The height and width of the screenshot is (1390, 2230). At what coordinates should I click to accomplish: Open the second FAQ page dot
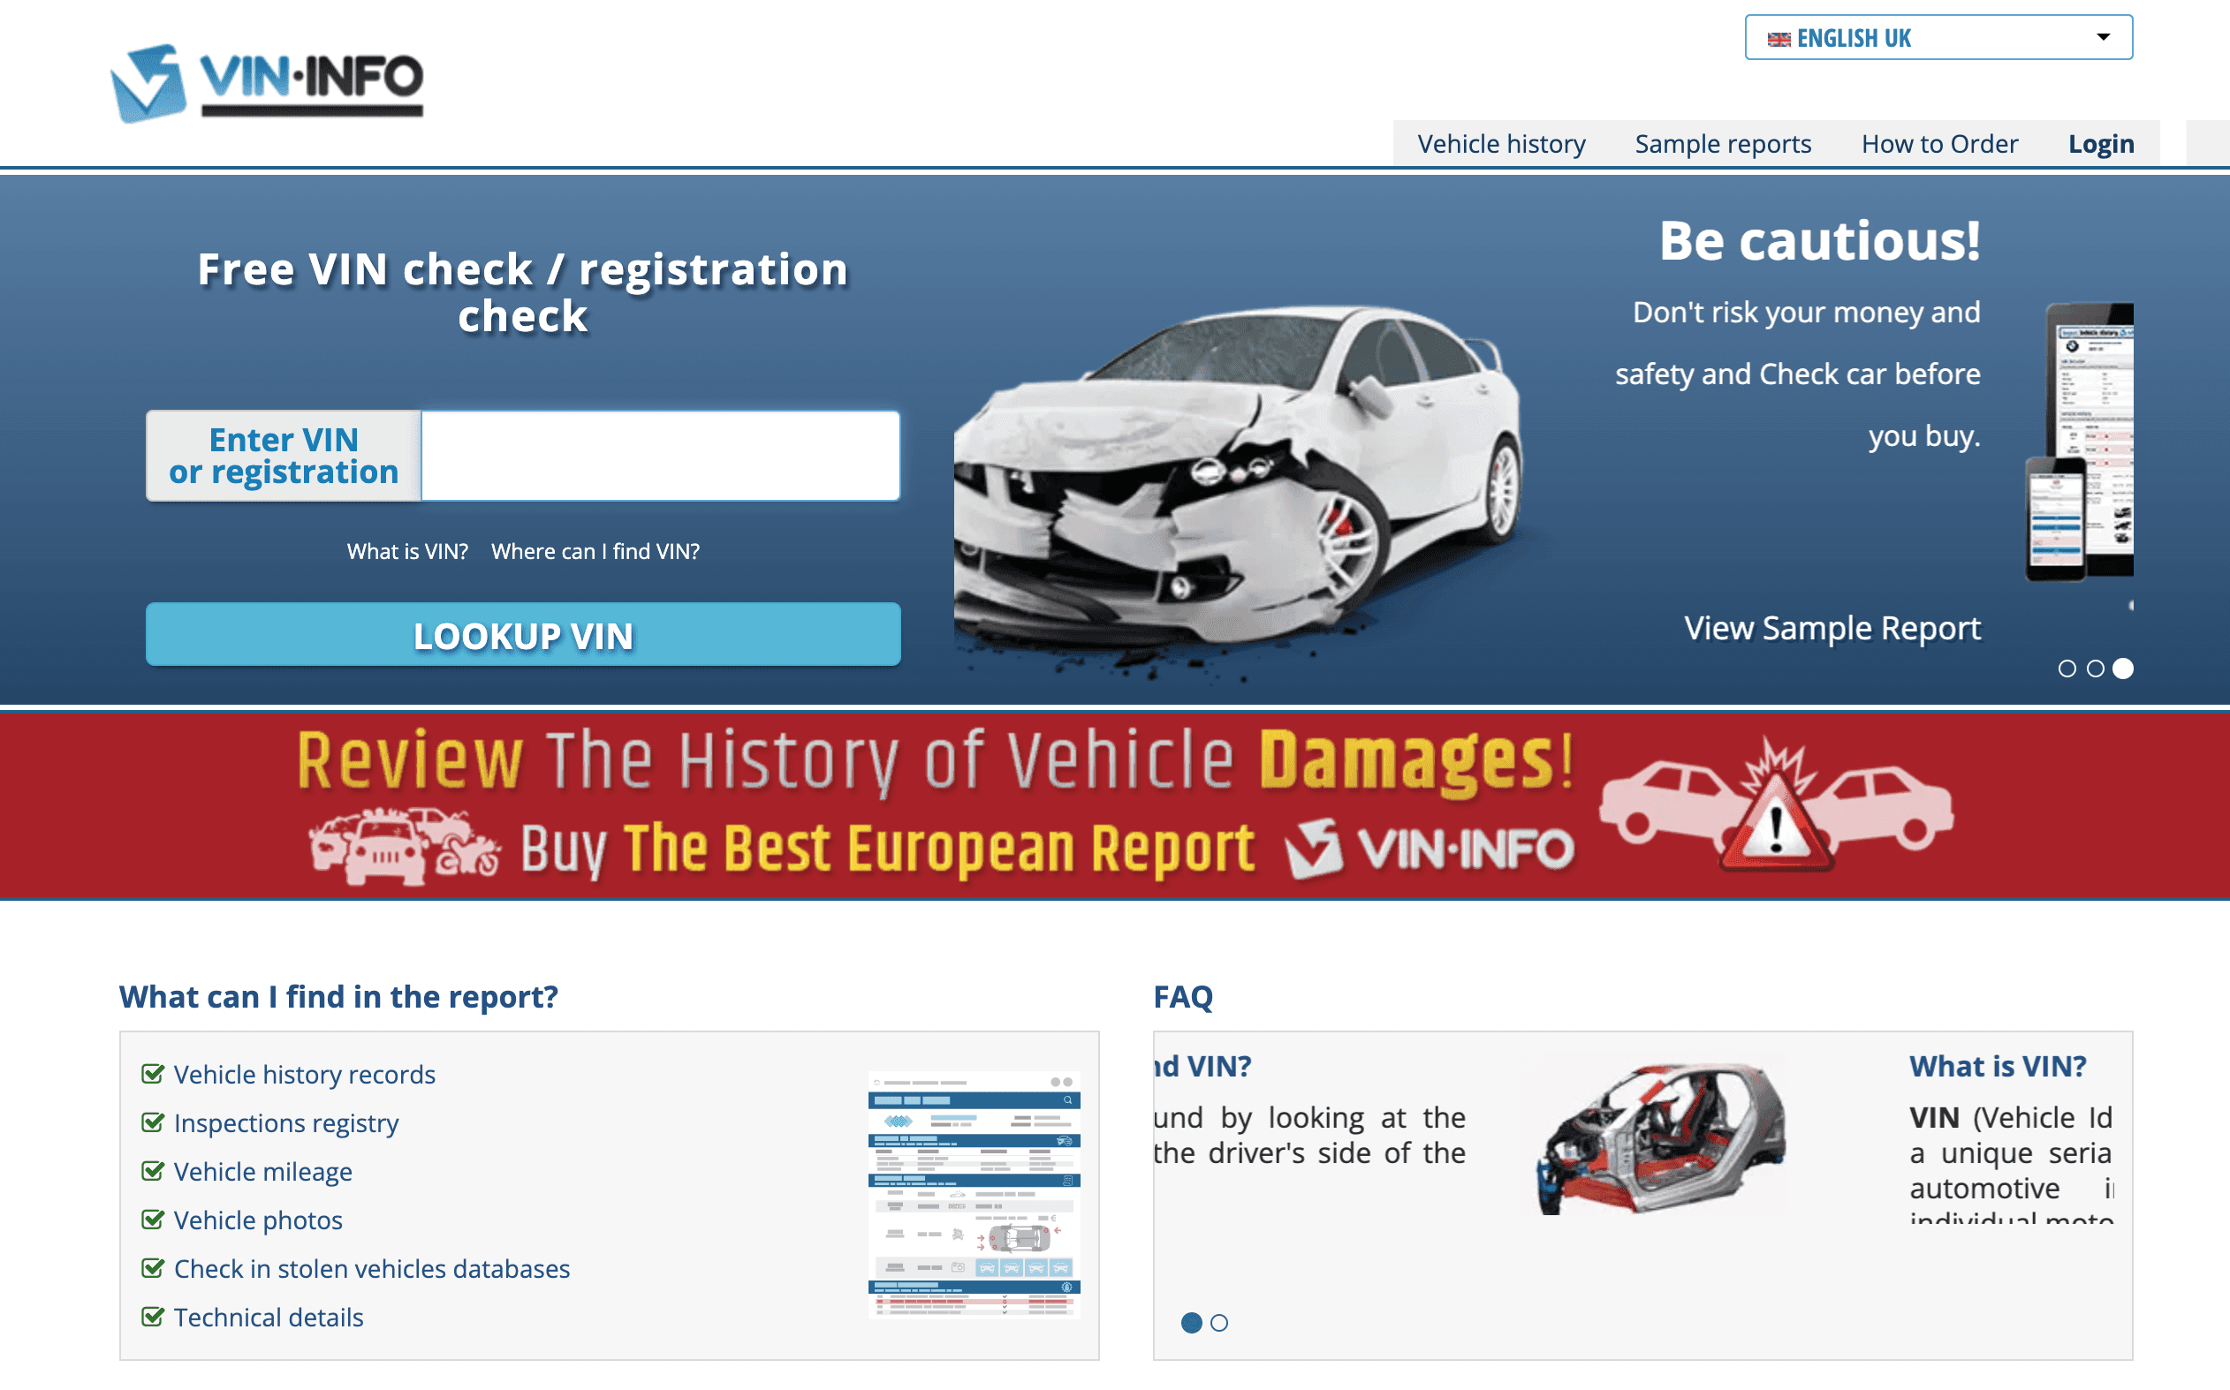pyautogui.click(x=1221, y=1323)
